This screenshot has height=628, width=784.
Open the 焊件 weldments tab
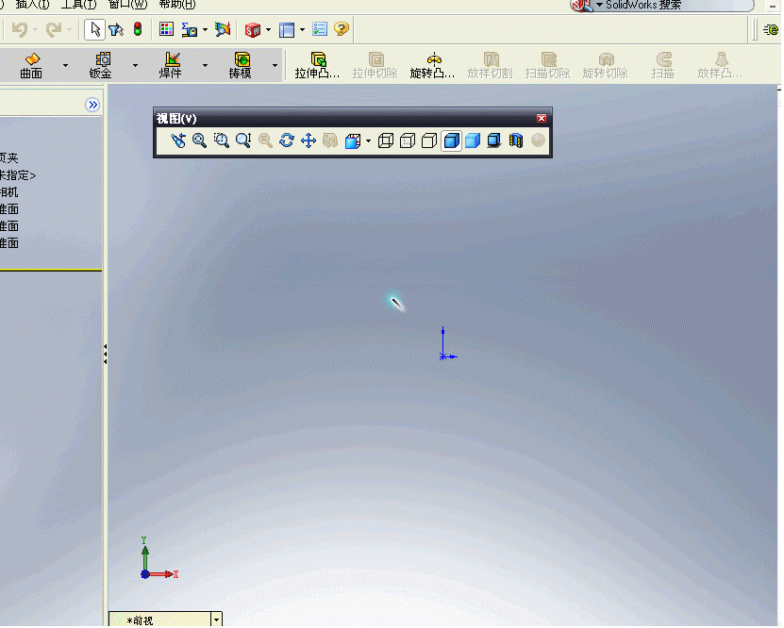point(171,65)
